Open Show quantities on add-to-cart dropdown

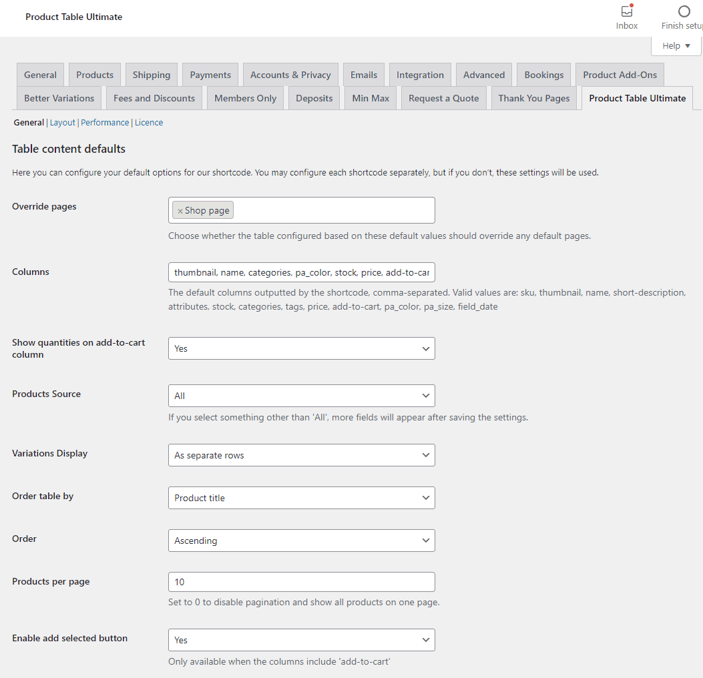(301, 348)
